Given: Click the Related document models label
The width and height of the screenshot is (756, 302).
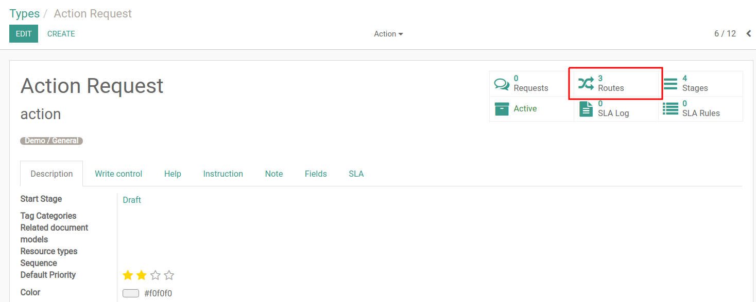Looking at the screenshot, I should click(x=54, y=233).
